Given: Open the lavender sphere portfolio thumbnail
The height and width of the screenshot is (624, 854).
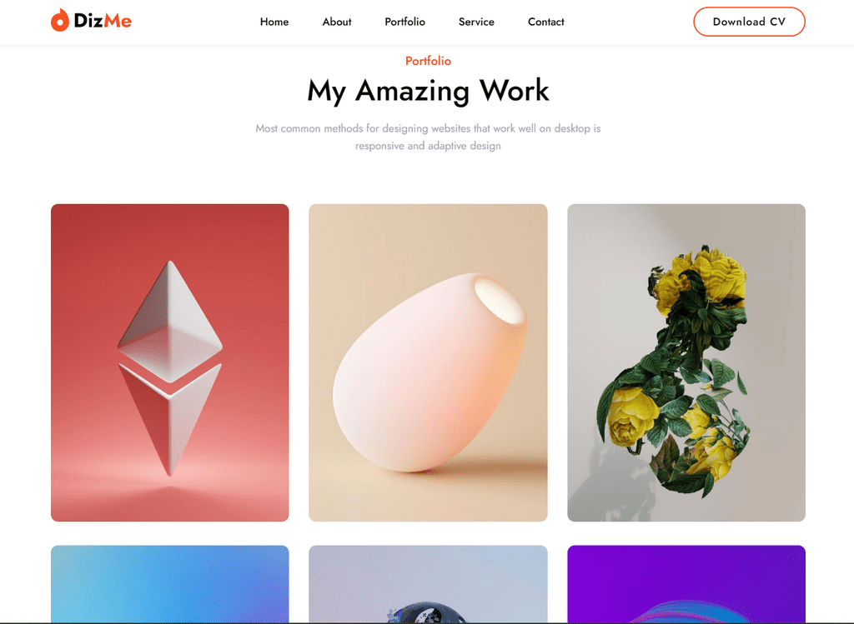Looking at the screenshot, I should click(428, 584).
